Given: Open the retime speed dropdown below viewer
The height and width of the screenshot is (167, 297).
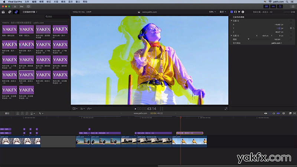Looking at the screenshot, I should 89,109.
